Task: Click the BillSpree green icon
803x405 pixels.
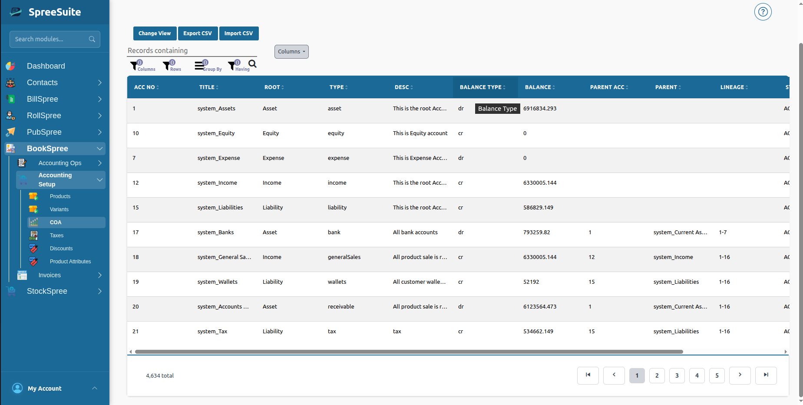Action: (10, 99)
